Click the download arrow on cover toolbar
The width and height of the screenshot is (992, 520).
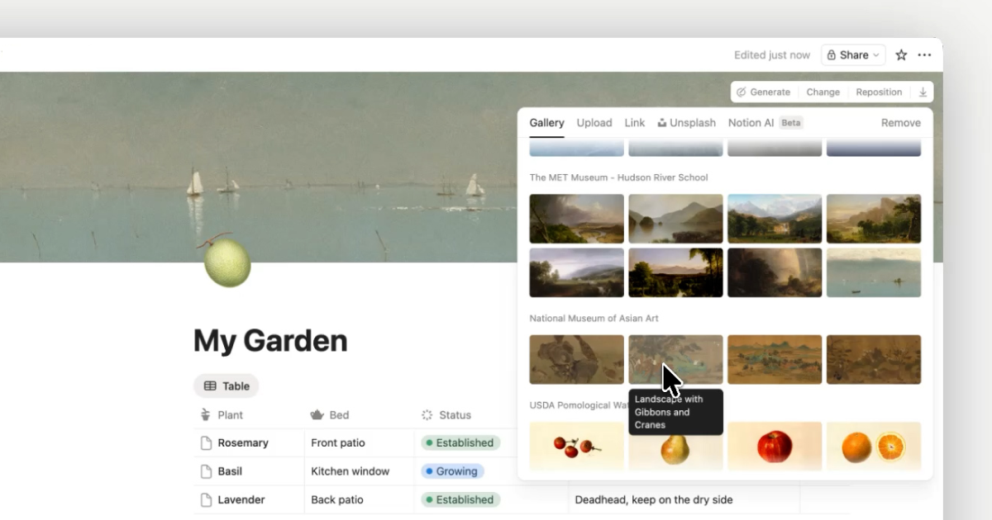point(923,92)
